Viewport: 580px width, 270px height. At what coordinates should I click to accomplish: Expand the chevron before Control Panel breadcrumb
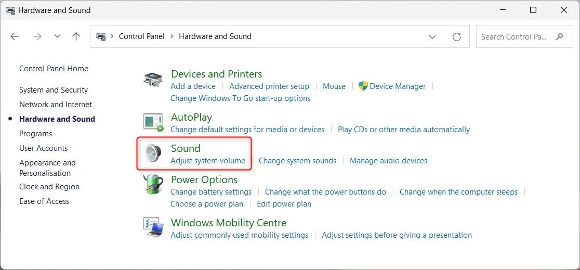tap(112, 36)
